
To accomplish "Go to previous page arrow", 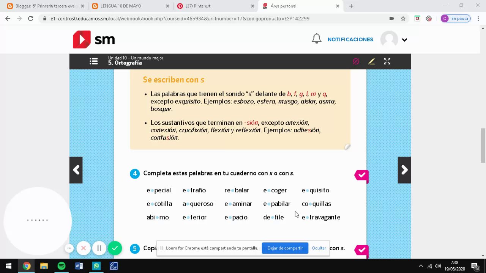I will point(76,170).
